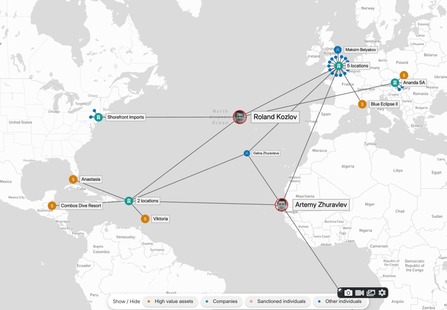Click Viktoria asset dollar node

point(145,219)
